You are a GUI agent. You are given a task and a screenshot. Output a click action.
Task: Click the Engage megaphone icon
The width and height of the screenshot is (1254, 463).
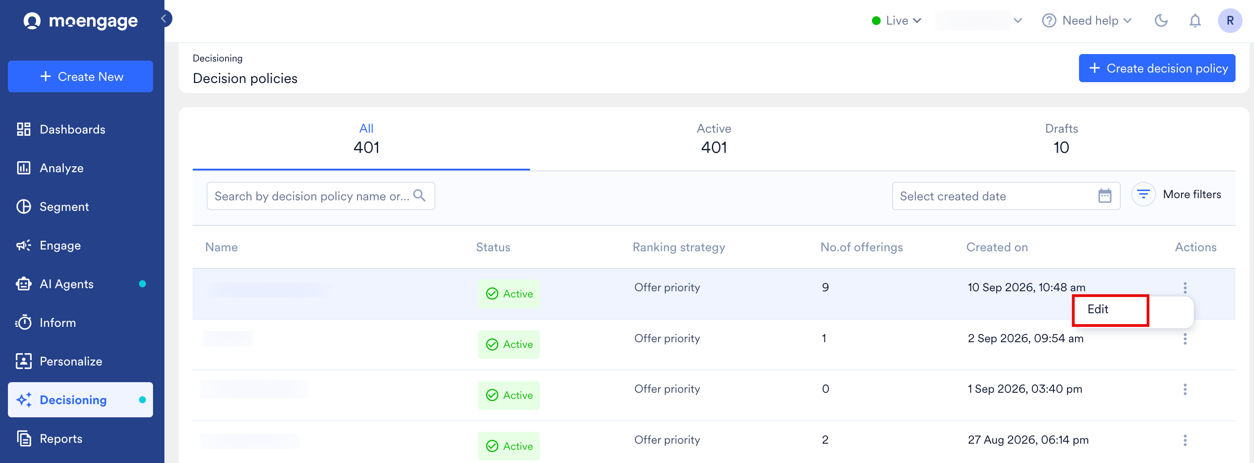(x=23, y=245)
